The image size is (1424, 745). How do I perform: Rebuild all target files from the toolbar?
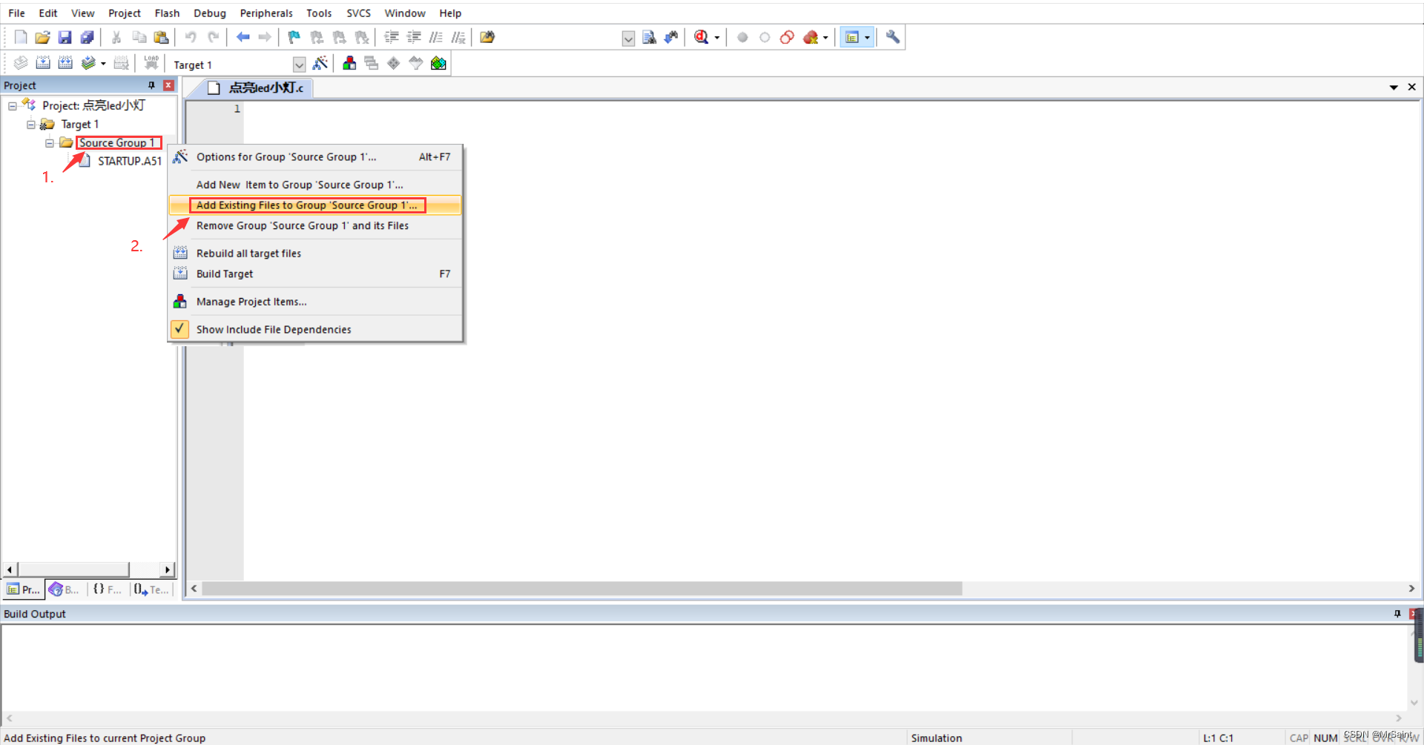coord(65,63)
